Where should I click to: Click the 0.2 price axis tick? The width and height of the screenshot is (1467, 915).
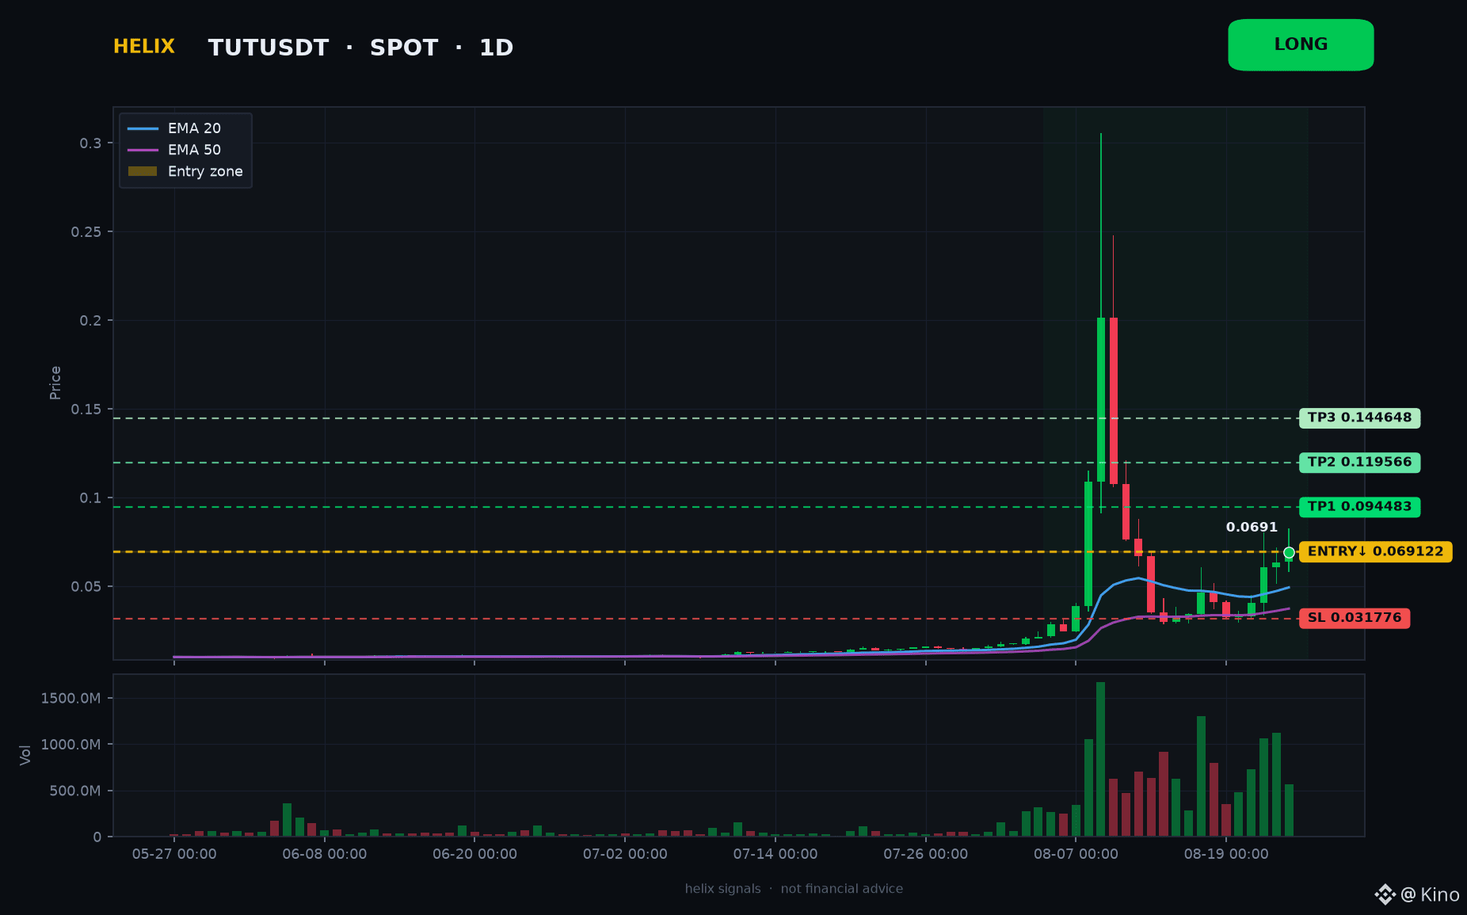click(90, 321)
